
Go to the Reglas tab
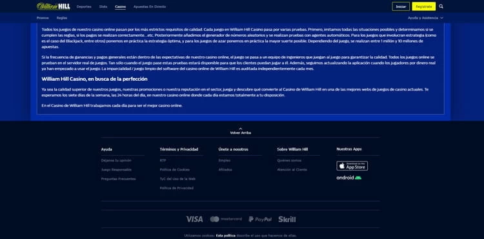tap(62, 18)
